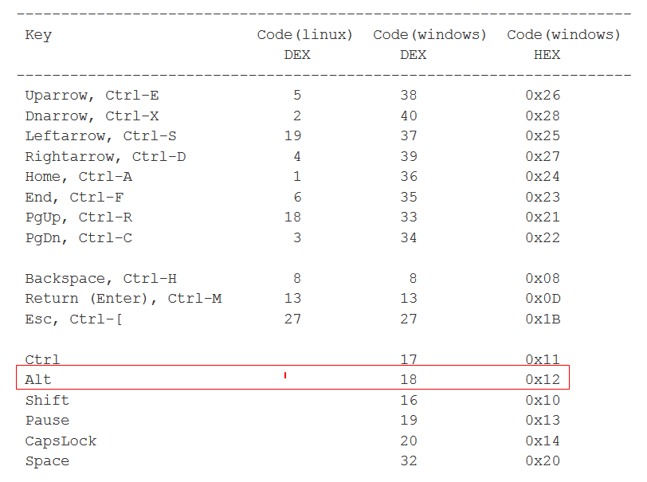Click the 'Uparrow, Ctrl-E' key entry
This screenshot has width=647, height=482.
tap(92, 96)
